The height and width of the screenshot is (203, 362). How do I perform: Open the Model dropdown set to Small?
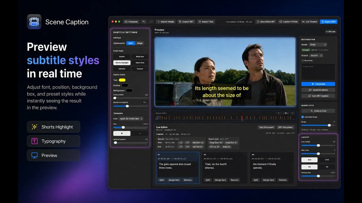coord(318,45)
